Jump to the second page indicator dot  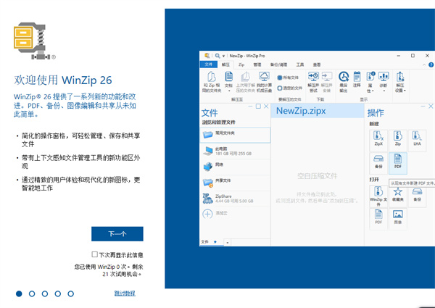tap(32, 294)
